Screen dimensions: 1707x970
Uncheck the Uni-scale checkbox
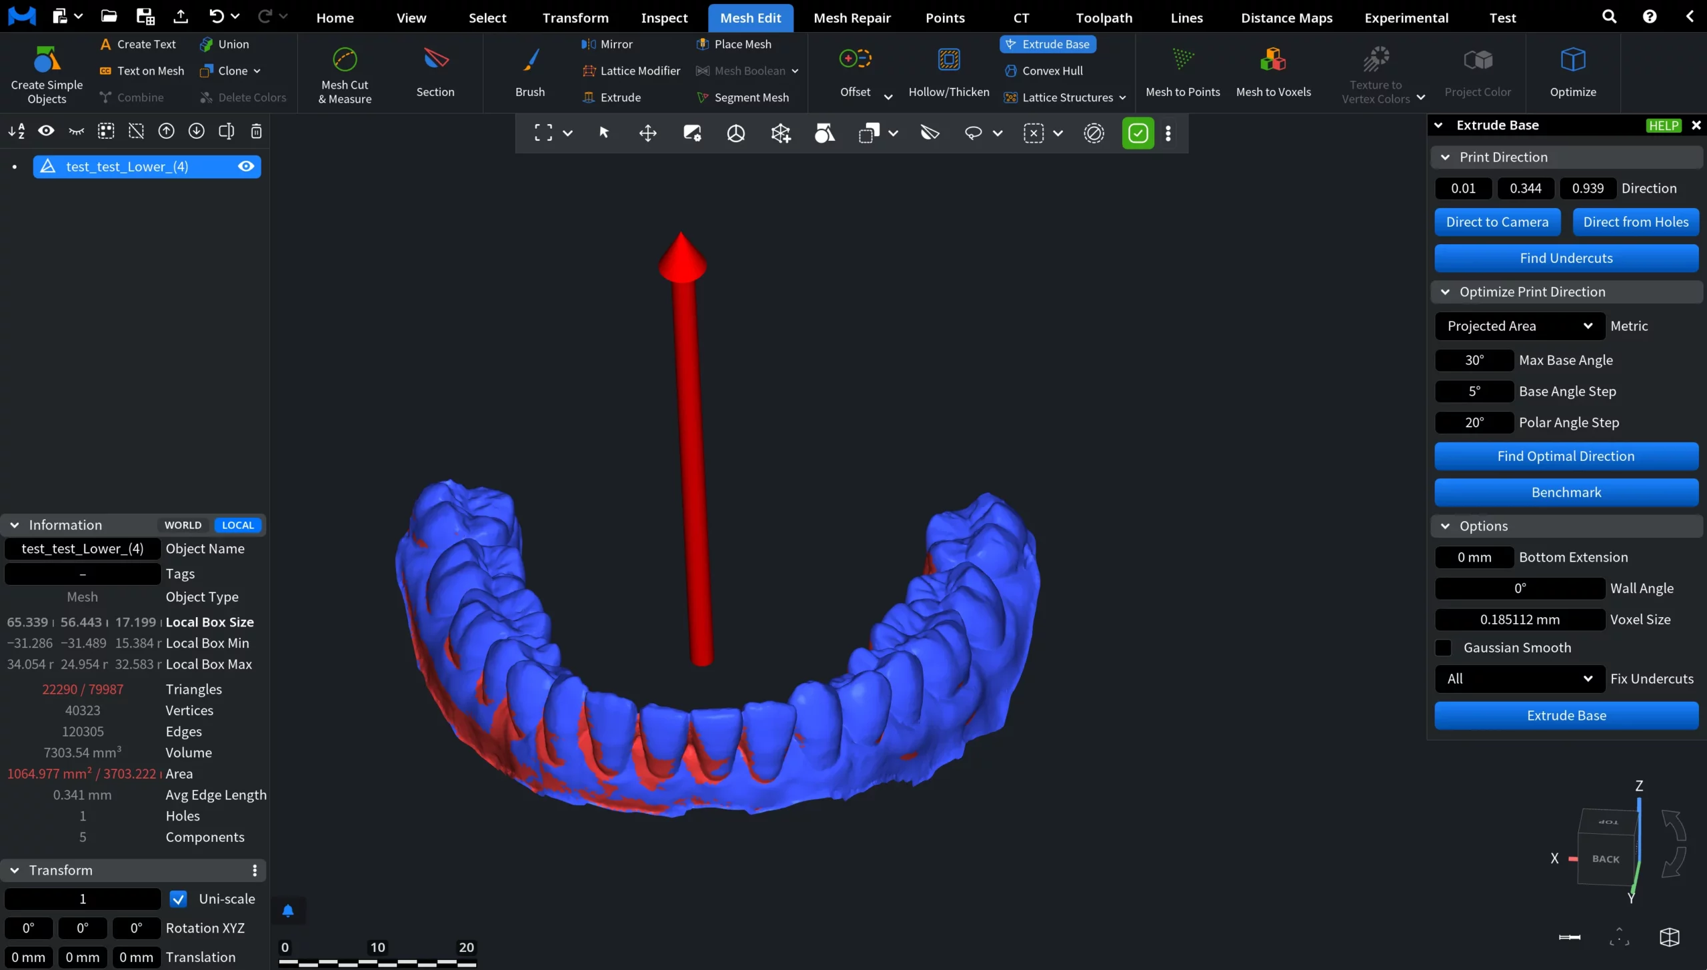click(x=178, y=899)
